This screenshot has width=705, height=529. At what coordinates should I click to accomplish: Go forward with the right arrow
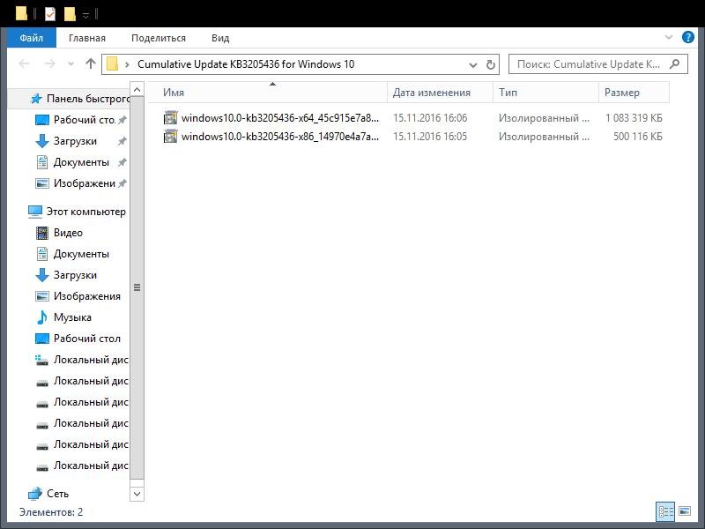pyautogui.click(x=49, y=63)
